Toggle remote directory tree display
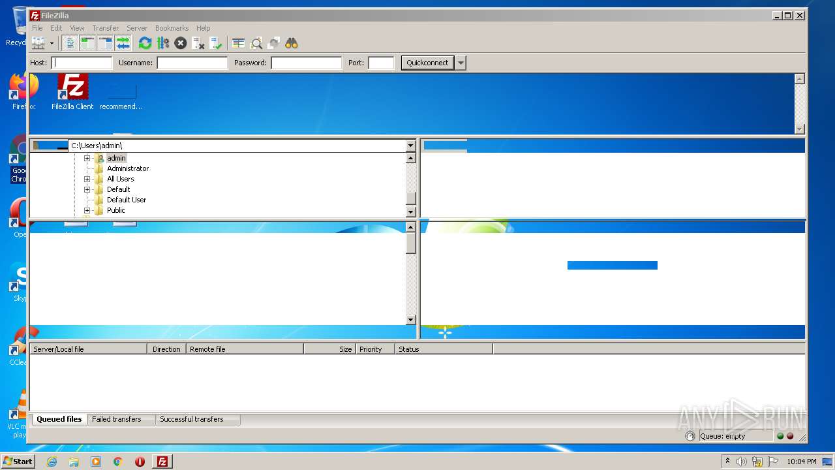This screenshot has height=470, width=835. tap(105, 43)
